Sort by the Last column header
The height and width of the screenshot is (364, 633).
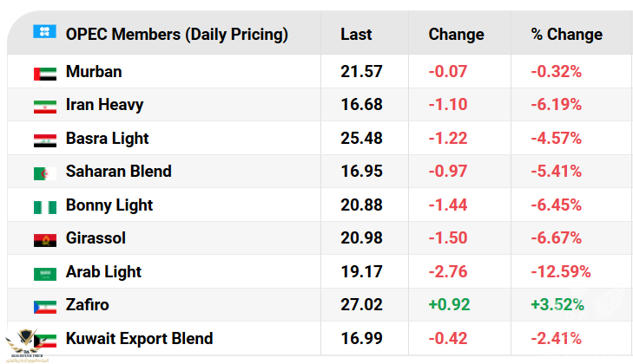click(x=356, y=35)
